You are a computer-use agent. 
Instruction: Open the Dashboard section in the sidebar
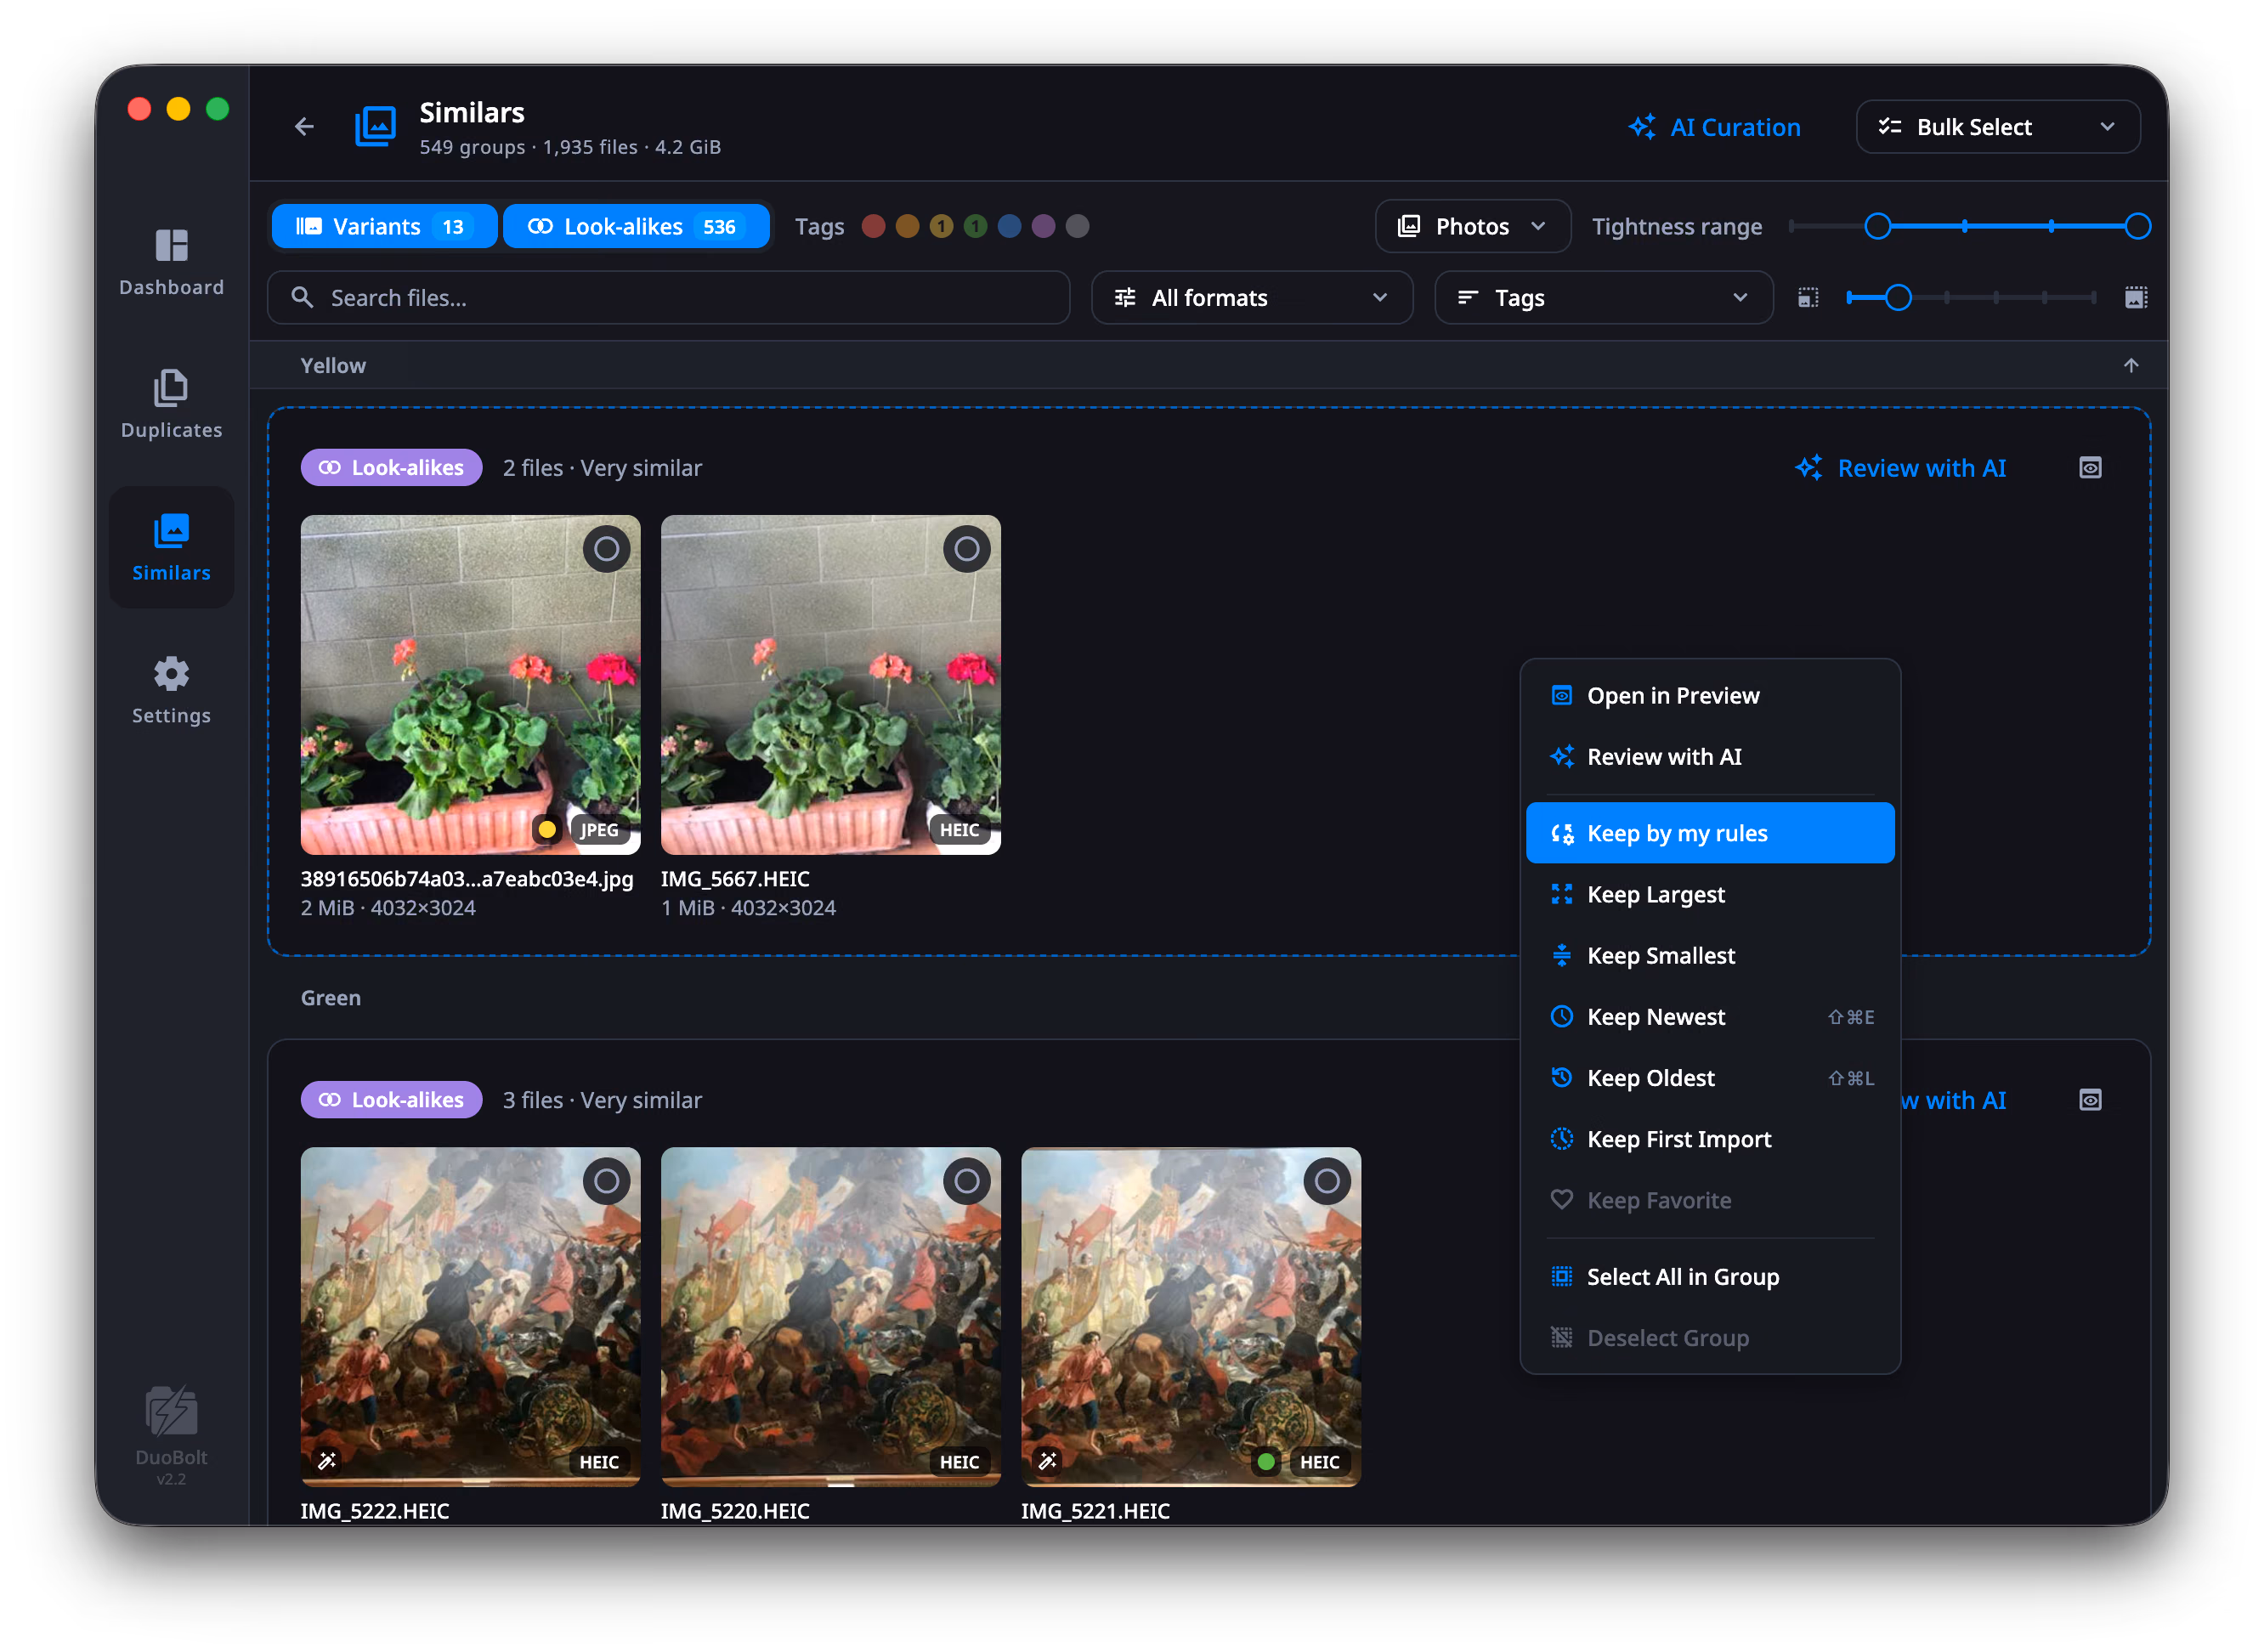tap(171, 262)
